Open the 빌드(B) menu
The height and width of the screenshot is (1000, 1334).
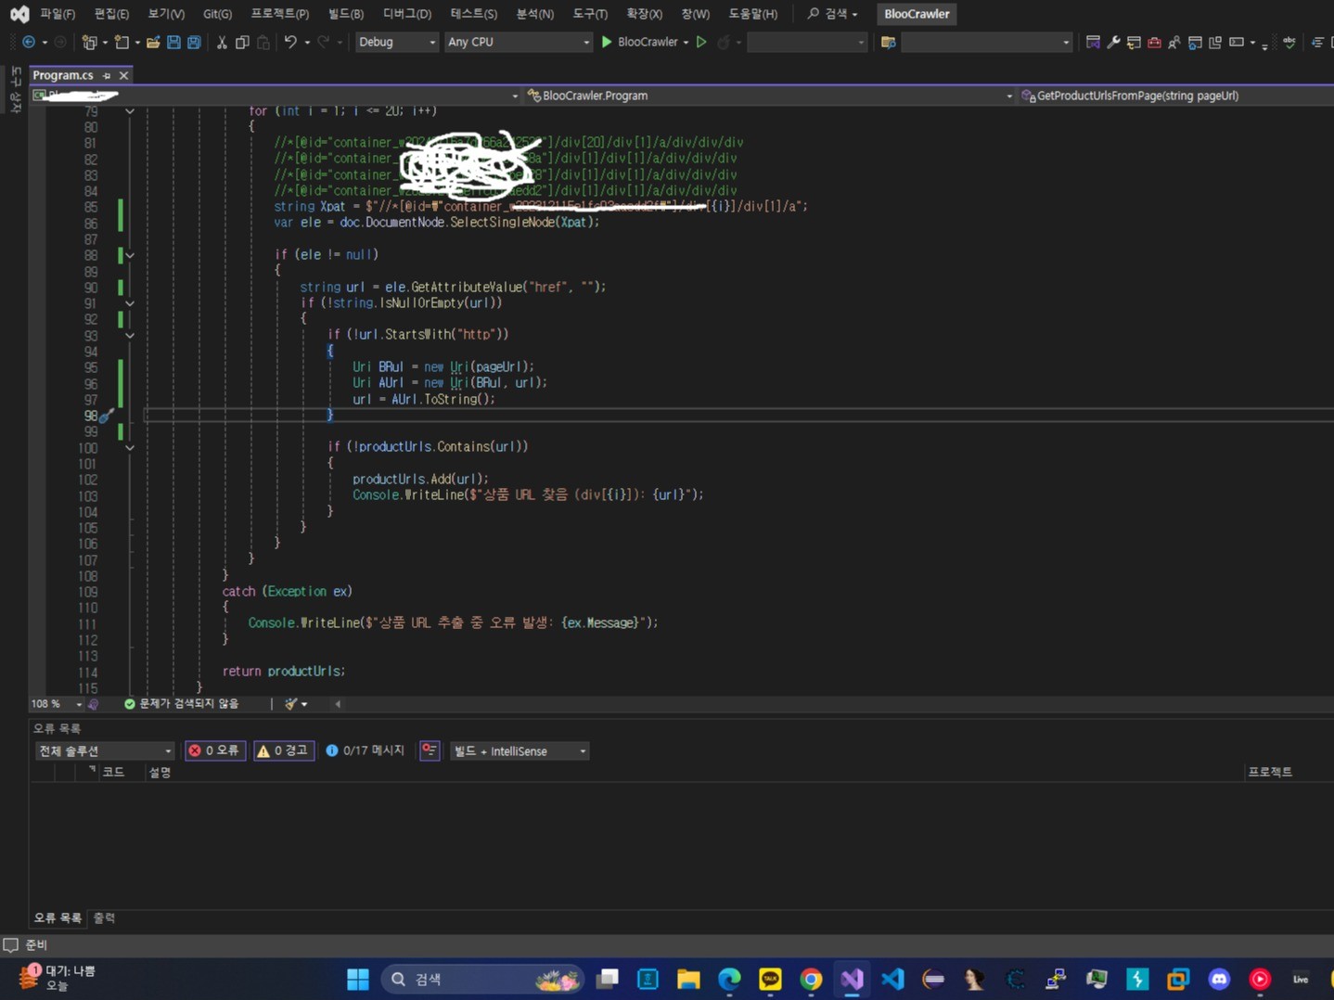click(x=345, y=14)
